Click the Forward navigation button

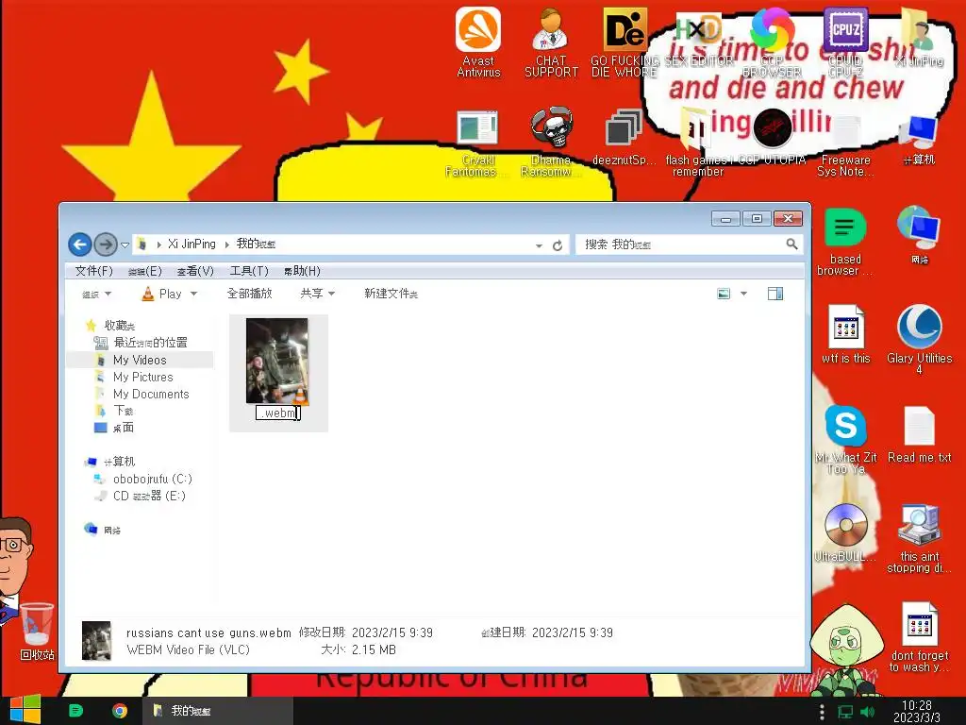pos(106,244)
